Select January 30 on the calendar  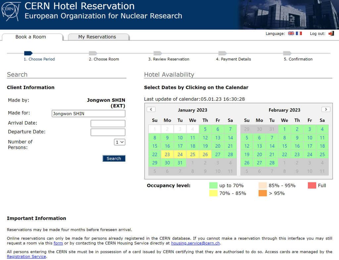point(167,163)
